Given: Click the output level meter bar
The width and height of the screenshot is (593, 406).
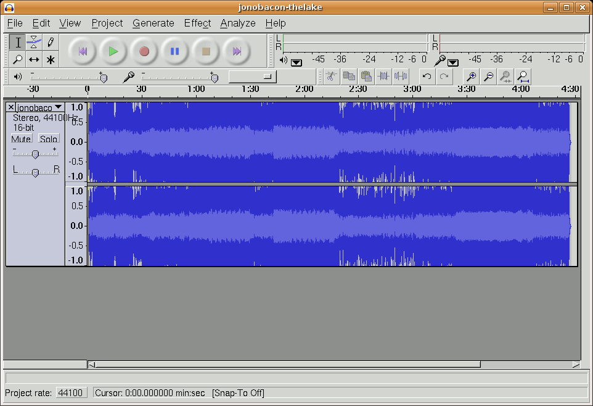Looking at the screenshot, I should [354, 43].
